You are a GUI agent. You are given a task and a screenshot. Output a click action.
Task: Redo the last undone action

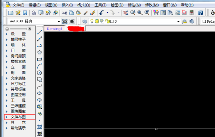click(x=113, y=13)
